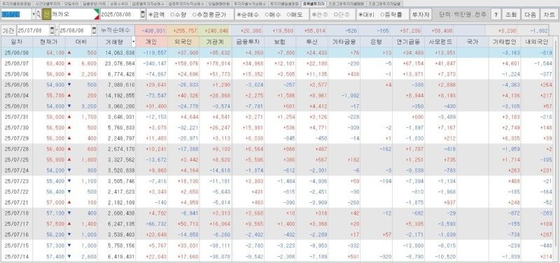560x263 pixels.
Task: Click the question mark help button
Action: (x=496, y=15)
